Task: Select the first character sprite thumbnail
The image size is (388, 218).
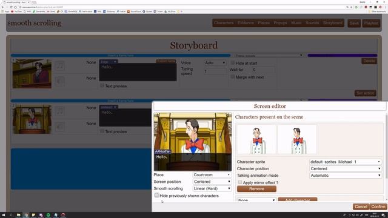Action: point(256,139)
